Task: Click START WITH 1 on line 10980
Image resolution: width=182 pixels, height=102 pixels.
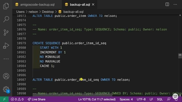Action: click(x=51, y=48)
